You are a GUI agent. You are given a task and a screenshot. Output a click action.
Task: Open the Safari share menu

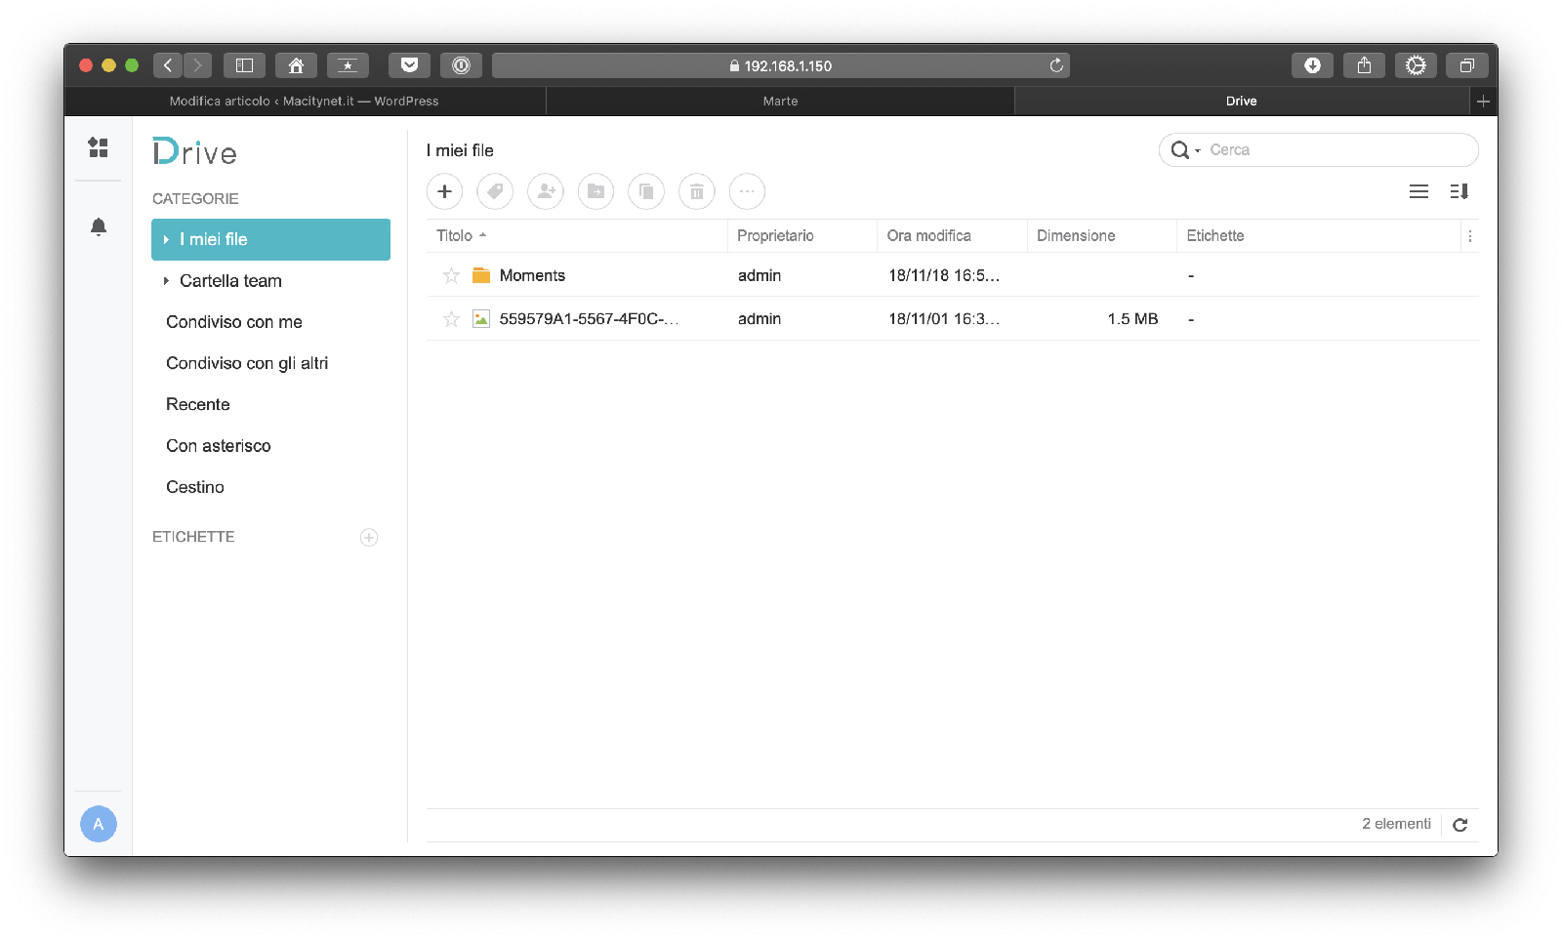[1364, 65]
